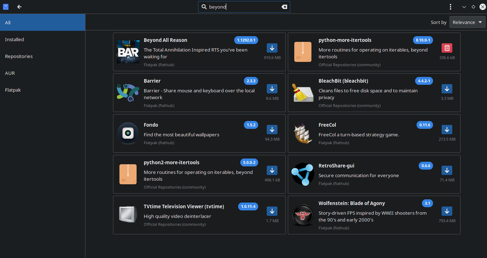Click version badge 1.1292.0.1
The width and height of the screenshot is (487, 258).
[x=246, y=40]
